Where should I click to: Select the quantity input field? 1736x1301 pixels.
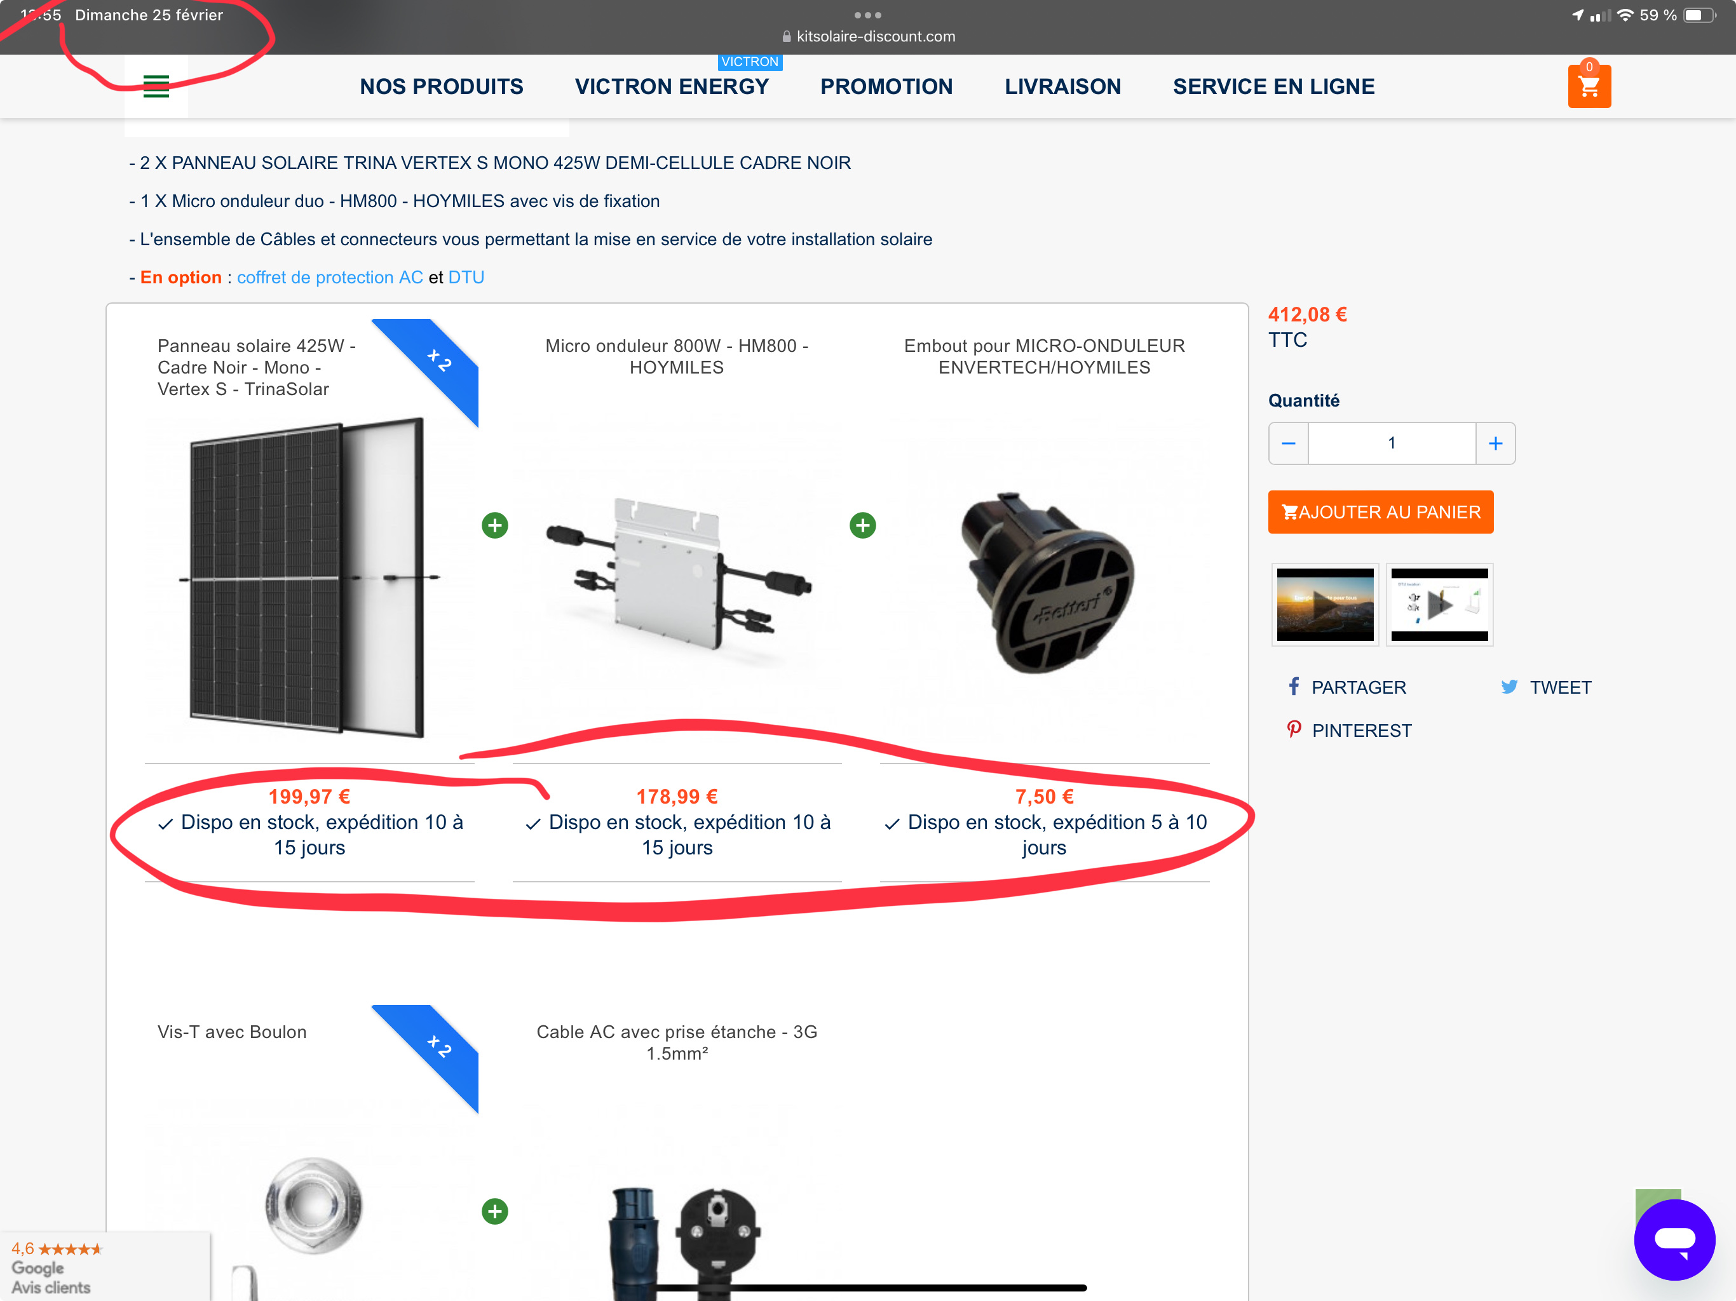click(1392, 443)
